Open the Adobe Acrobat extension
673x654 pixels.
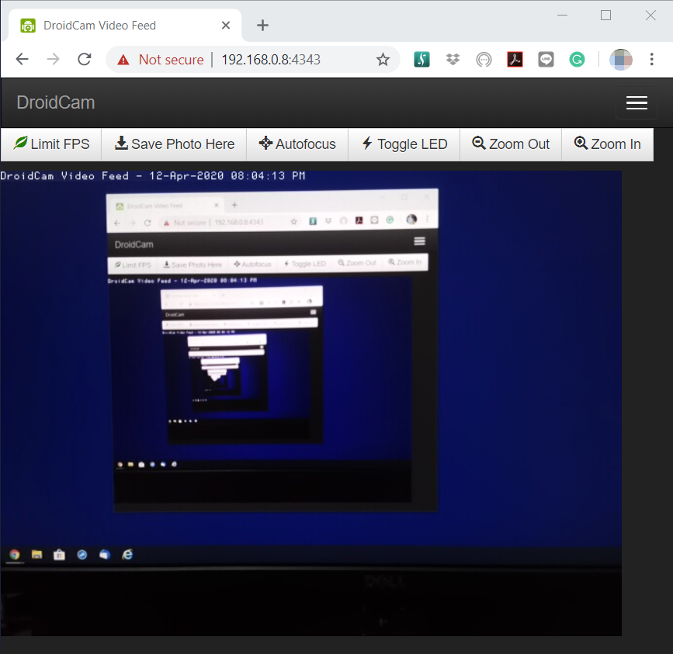515,59
